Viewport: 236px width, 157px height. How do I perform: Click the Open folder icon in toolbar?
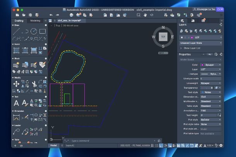tap(24, 15)
